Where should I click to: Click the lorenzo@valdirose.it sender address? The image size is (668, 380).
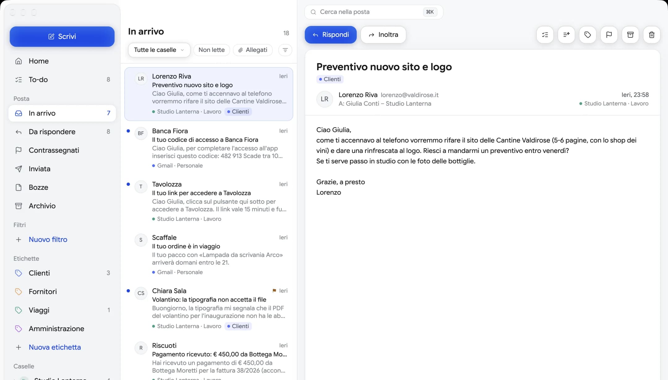pos(409,95)
